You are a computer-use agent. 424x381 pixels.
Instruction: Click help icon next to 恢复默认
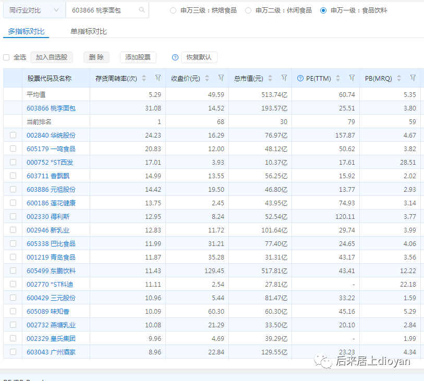175,57
